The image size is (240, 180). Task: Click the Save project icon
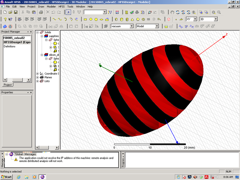point(15,12)
